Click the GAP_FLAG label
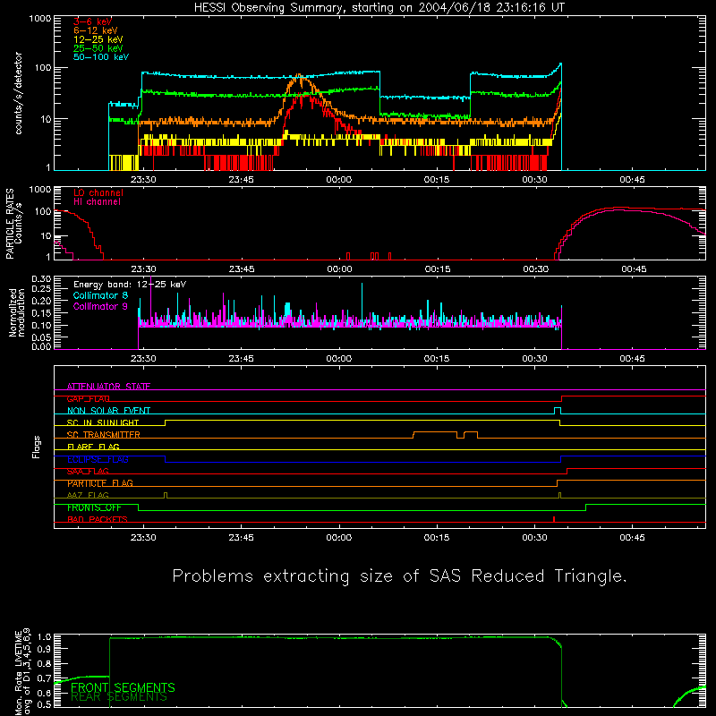The width and height of the screenshot is (716, 716). [x=88, y=398]
